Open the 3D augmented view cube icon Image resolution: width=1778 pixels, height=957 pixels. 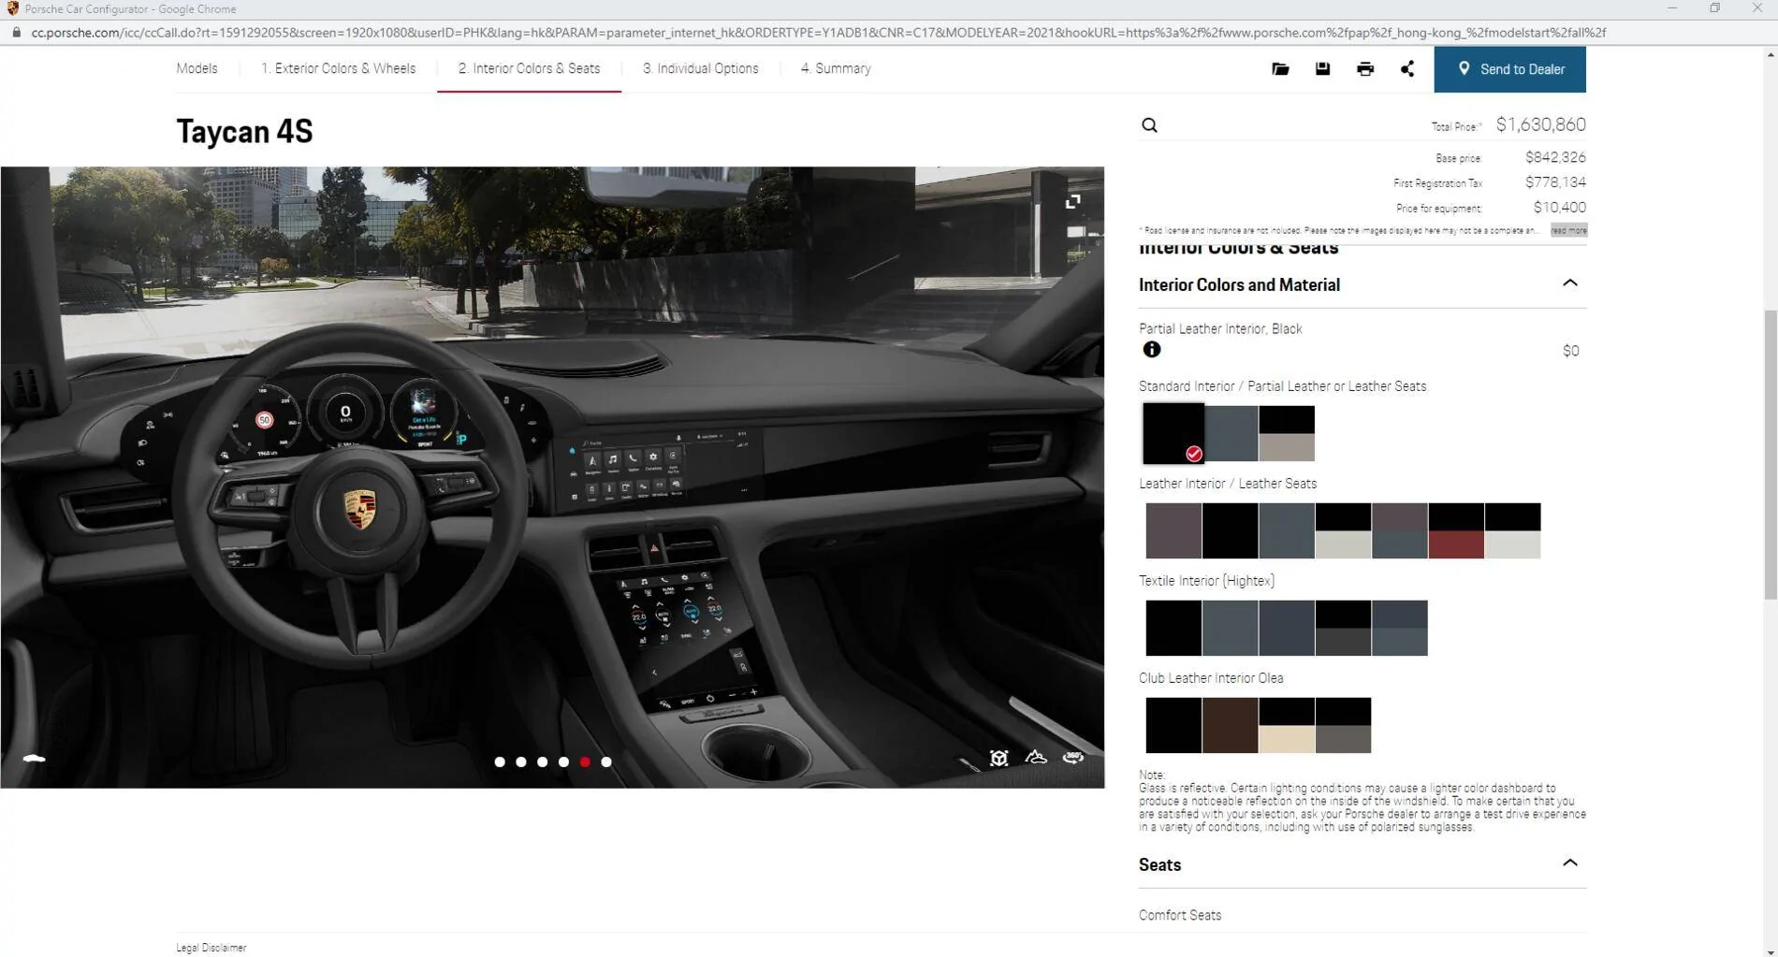pos(999,758)
